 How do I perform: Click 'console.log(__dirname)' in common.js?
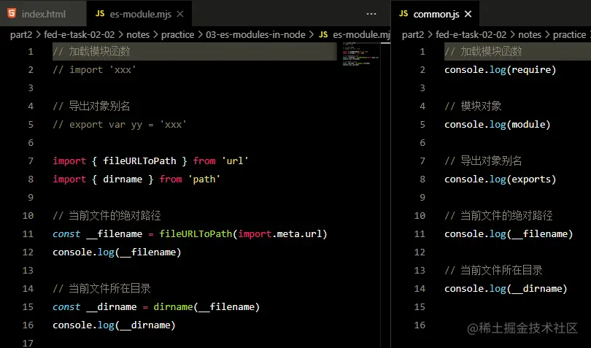506,288
